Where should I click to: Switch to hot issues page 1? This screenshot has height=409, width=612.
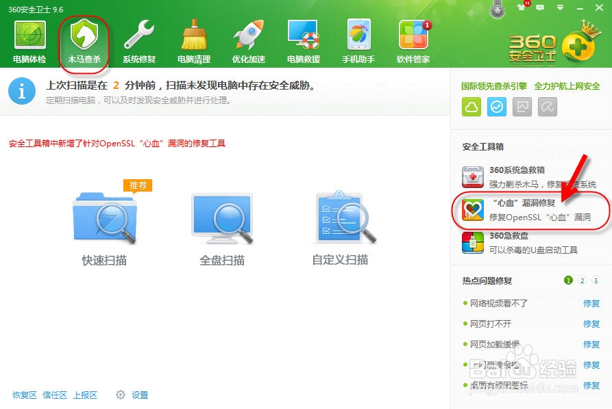568,280
